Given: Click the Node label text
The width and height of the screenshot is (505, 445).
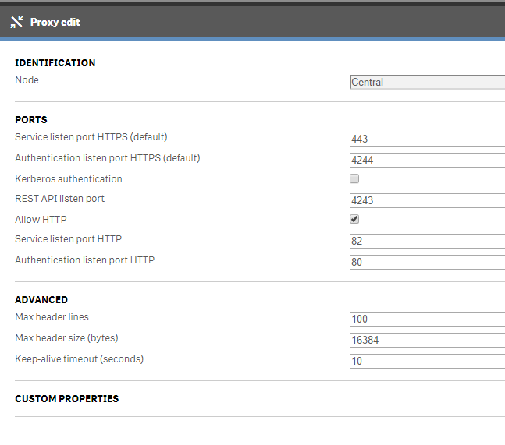Looking at the screenshot, I should (27, 80).
